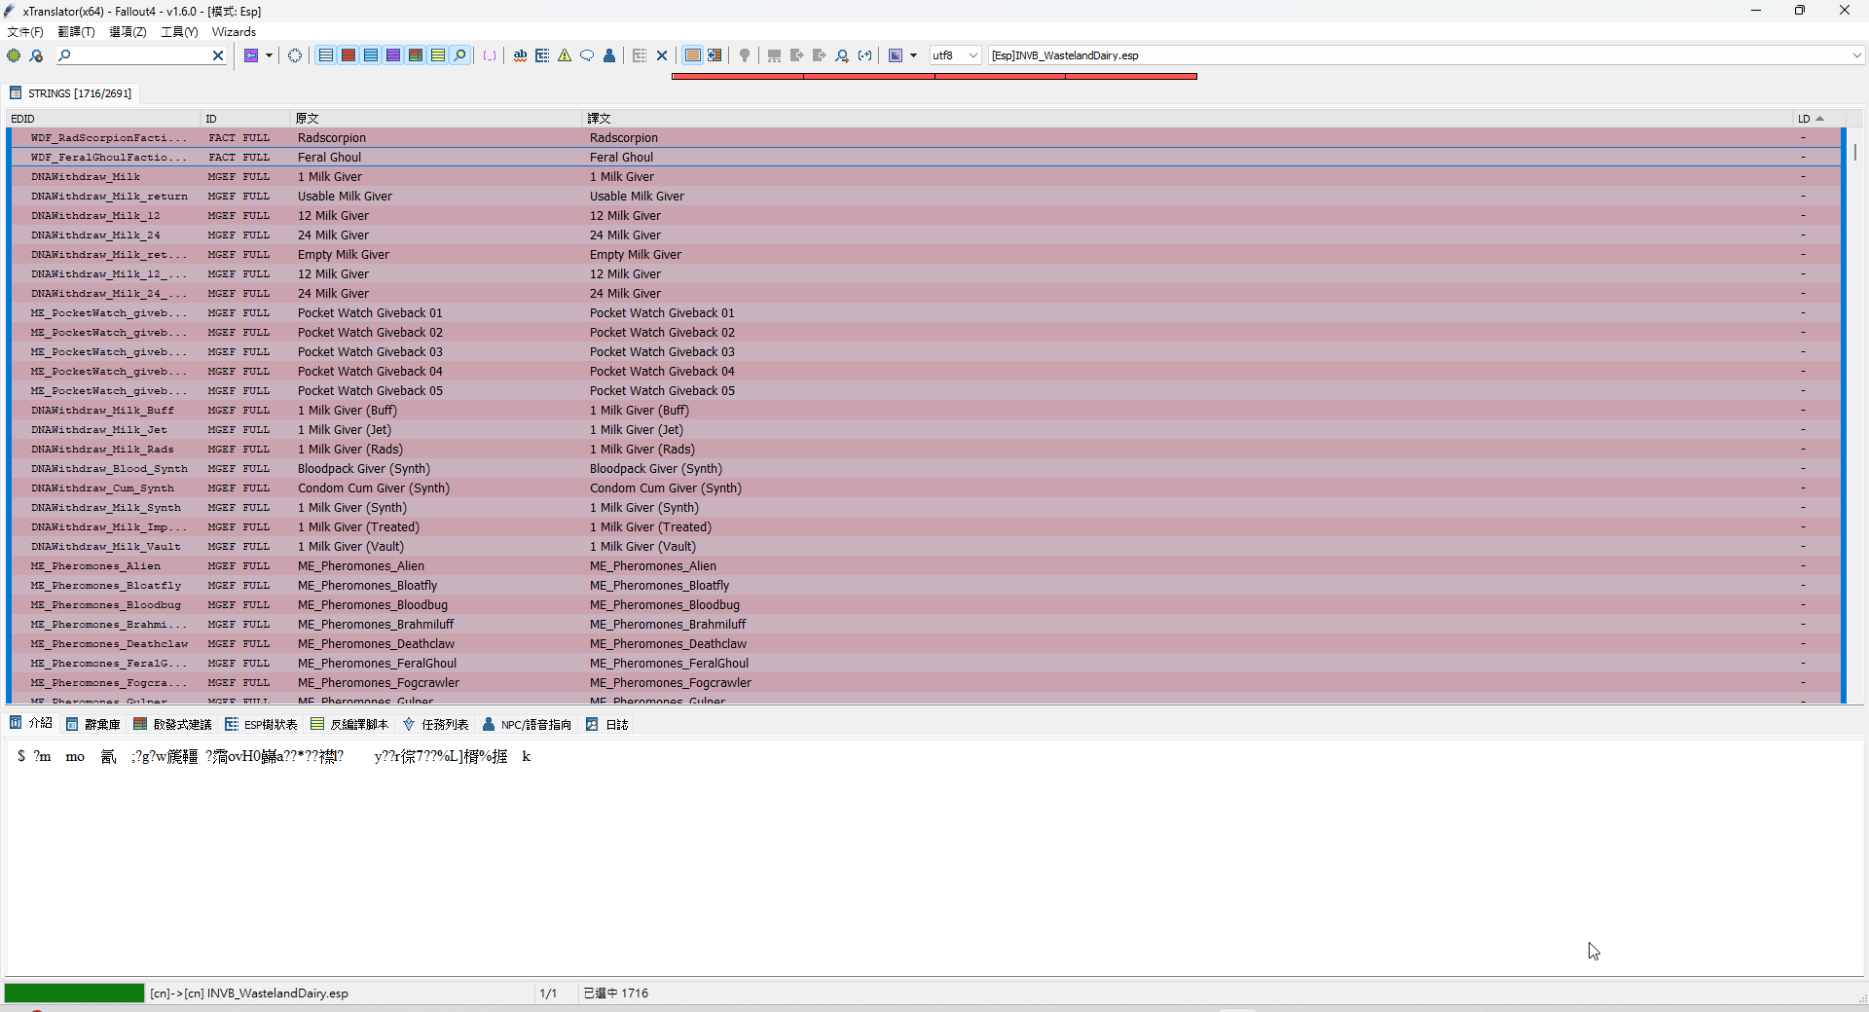Click the purple back-arrow toolbar icon

pyautogui.click(x=251, y=55)
